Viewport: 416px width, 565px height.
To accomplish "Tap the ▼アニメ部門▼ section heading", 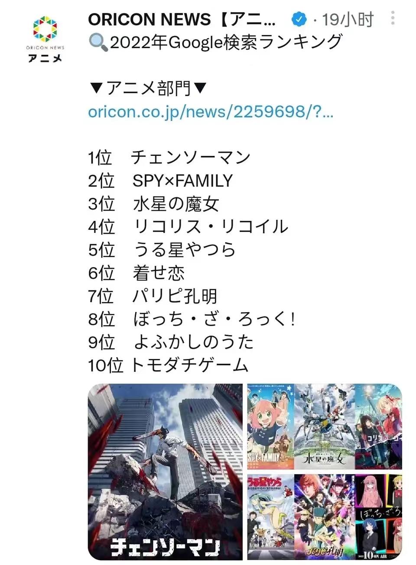I will coord(148,88).
